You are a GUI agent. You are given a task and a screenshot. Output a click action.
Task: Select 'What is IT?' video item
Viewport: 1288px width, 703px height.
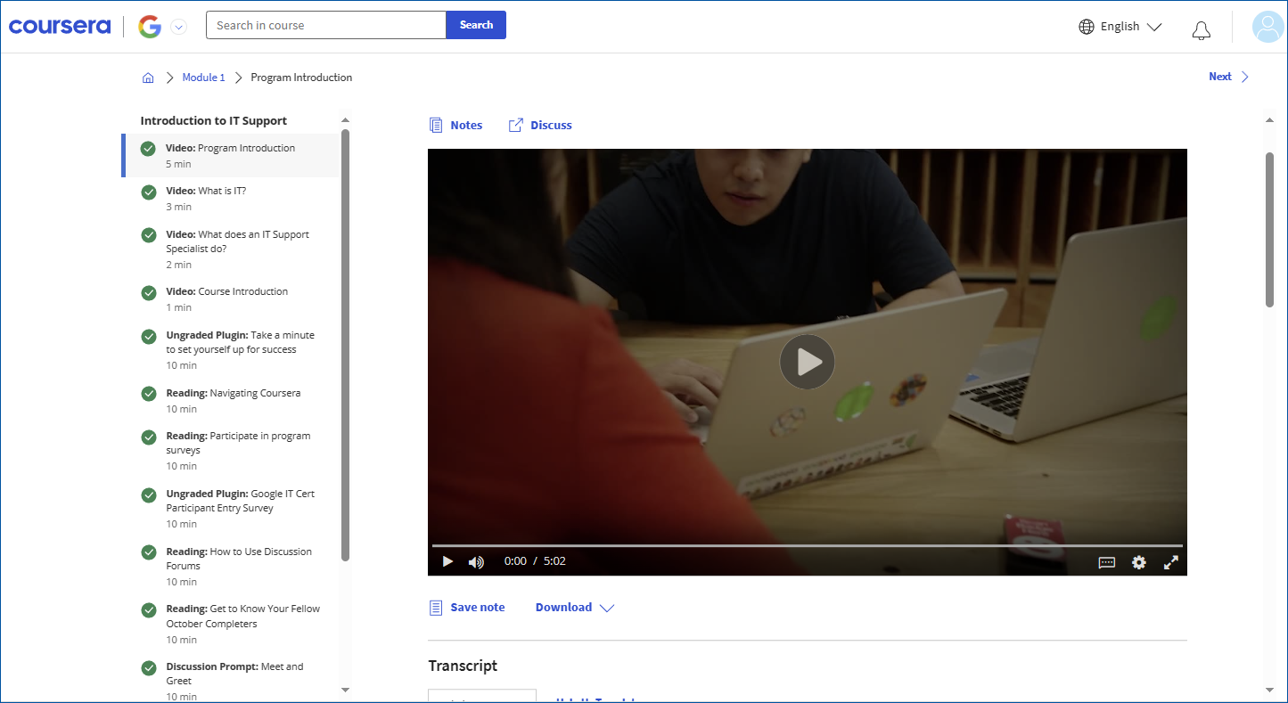point(222,192)
